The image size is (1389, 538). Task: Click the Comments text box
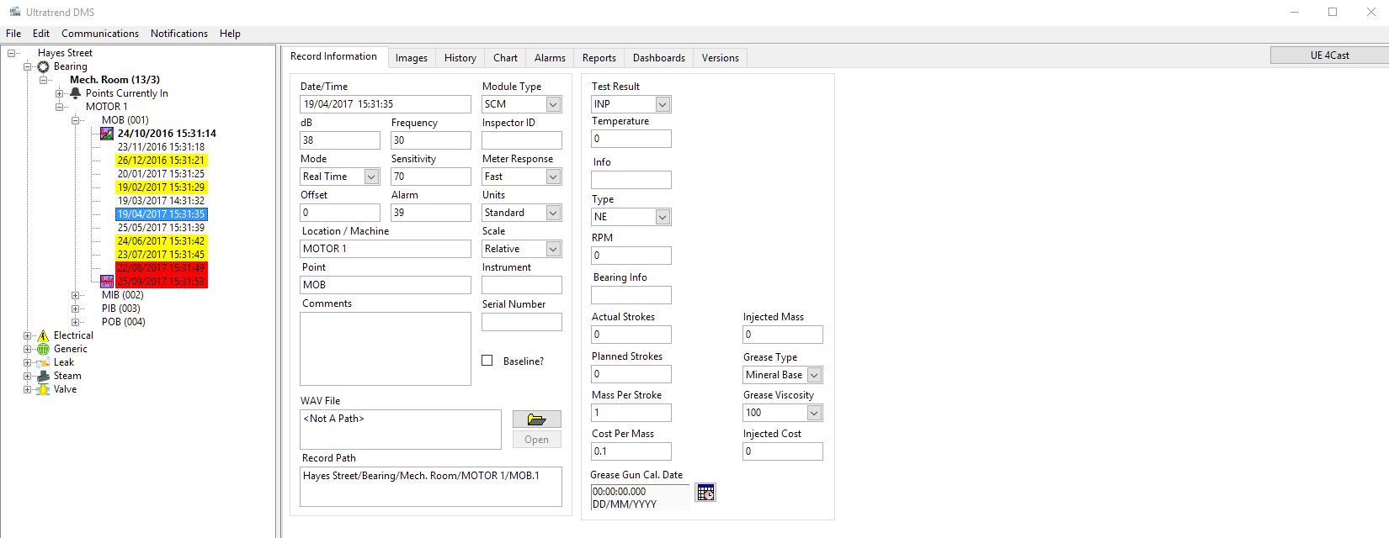tap(385, 349)
